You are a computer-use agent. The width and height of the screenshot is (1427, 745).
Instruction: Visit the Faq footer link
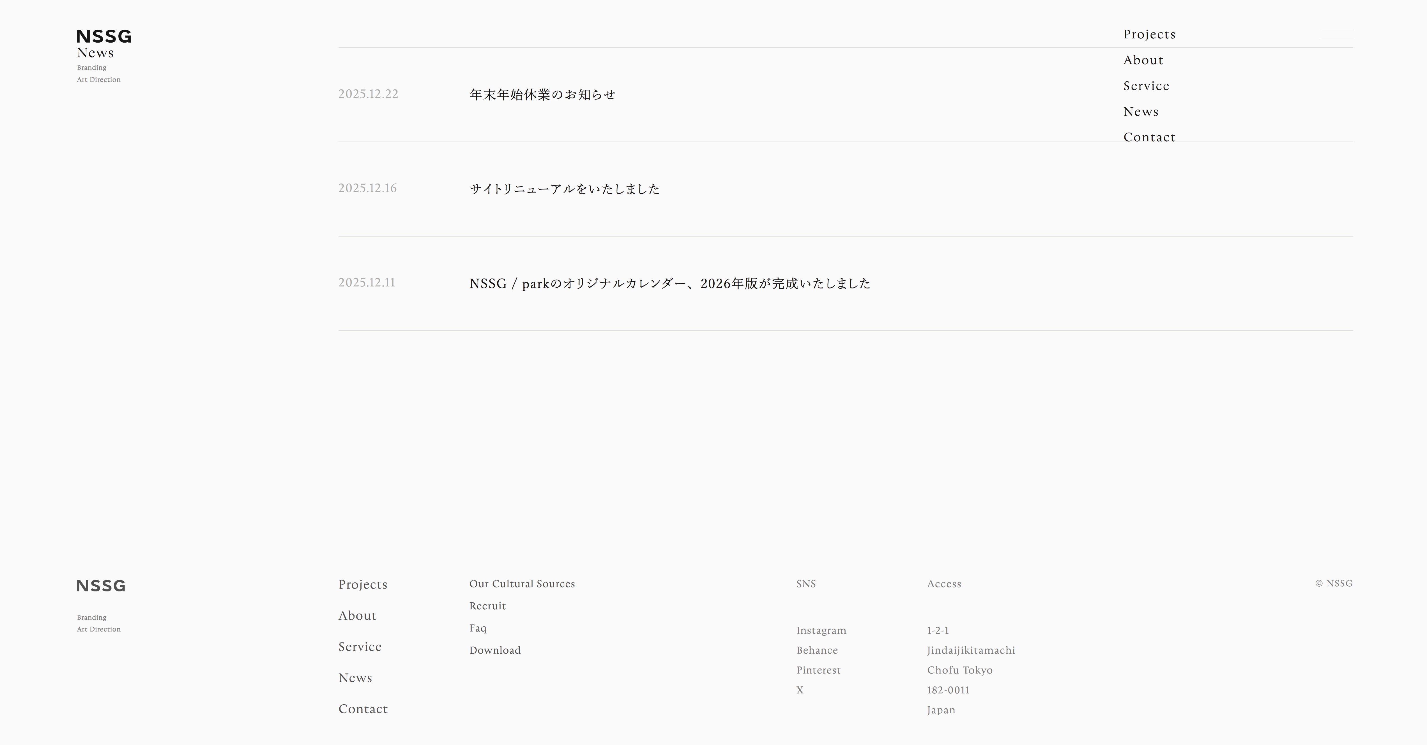tap(478, 628)
